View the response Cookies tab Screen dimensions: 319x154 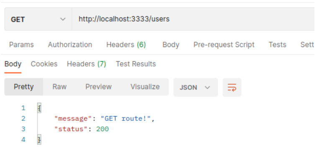[44, 64]
